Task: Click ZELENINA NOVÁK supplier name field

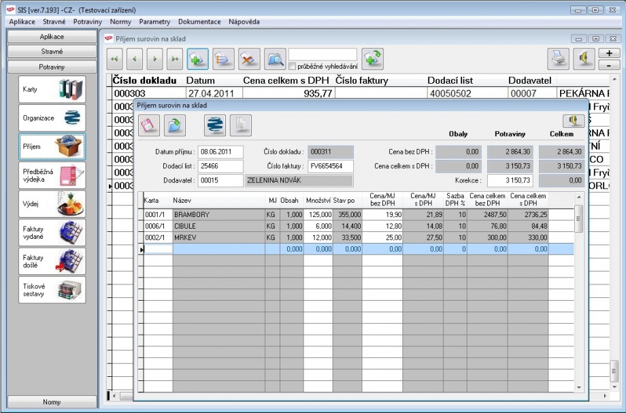Action: click(x=299, y=181)
